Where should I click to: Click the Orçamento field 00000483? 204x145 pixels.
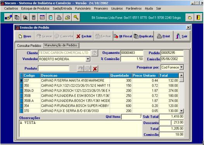click(132, 53)
